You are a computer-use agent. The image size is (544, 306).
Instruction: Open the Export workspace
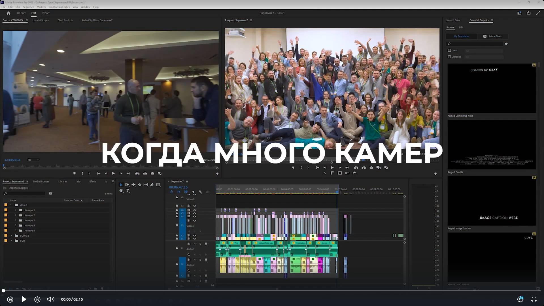pos(45,13)
